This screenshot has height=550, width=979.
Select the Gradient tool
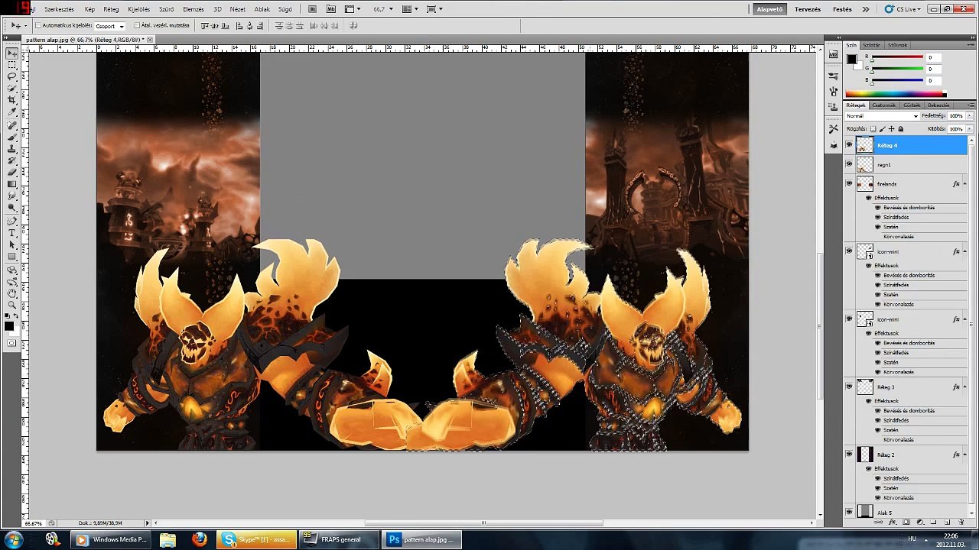coord(12,184)
